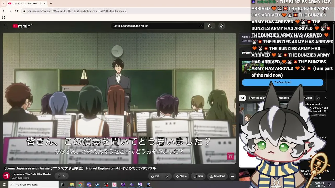Open the Japanese: The Definitive Guide channel avatar
The width and height of the screenshot is (335, 188).
6,176
